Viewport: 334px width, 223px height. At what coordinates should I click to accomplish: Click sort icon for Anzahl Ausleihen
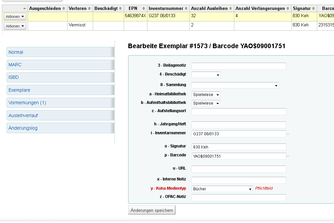point(230,9)
